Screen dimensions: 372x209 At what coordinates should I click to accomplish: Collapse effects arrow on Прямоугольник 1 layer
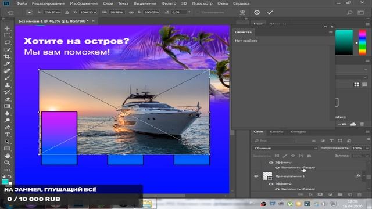[x=364, y=176]
